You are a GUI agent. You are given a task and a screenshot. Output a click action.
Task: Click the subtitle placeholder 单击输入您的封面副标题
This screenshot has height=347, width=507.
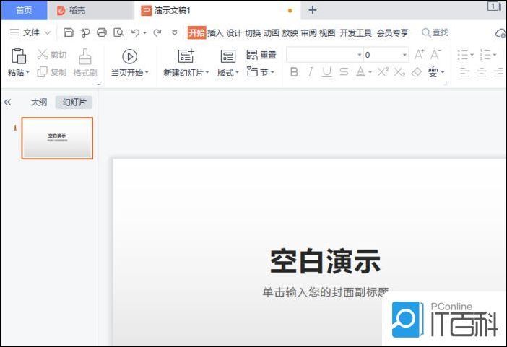[326, 292]
